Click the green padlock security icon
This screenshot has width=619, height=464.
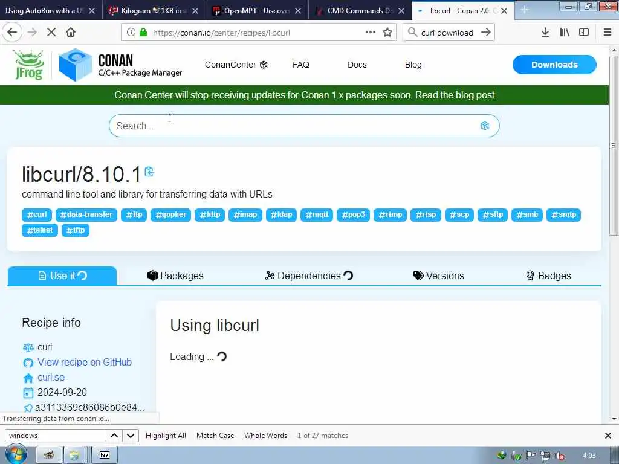[143, 33]
